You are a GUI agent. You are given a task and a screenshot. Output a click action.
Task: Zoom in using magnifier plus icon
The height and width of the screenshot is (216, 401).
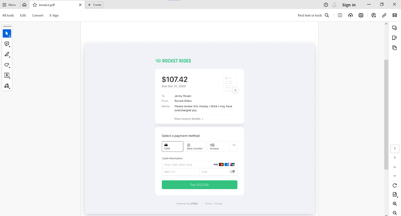pos(395,204)
